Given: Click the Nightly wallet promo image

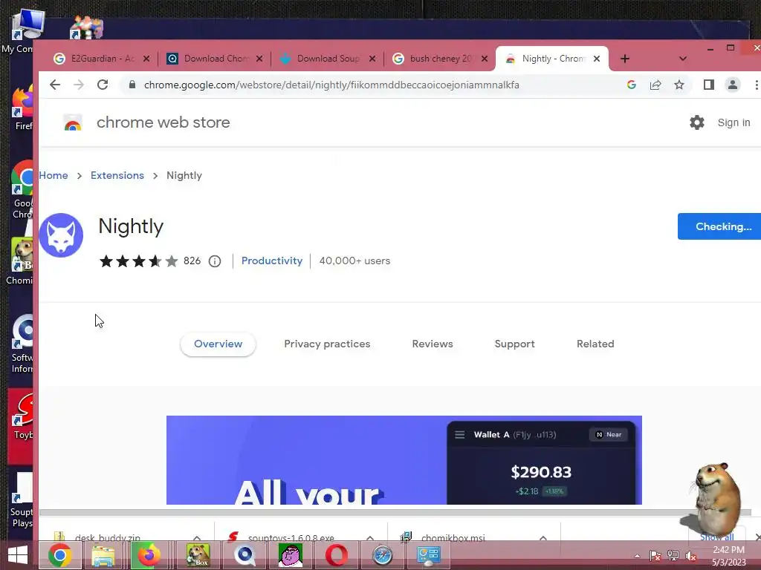Looking at the screenshot, I should (404, 460).
